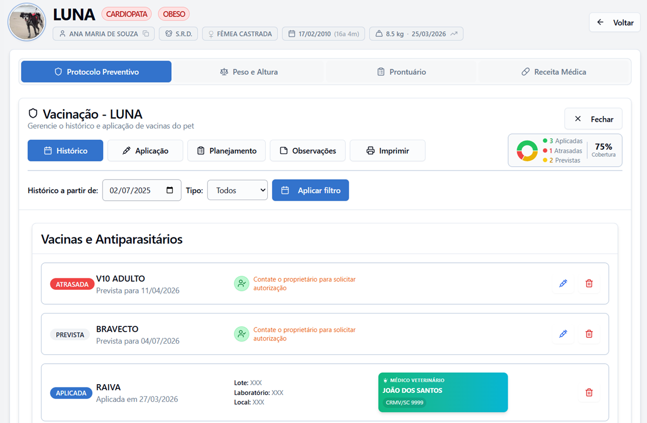Click the 'Local: XXX' detail

(249, 402)
